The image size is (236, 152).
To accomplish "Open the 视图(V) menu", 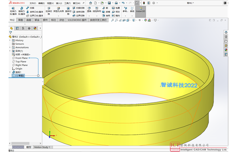I will [x=50, y=3].
